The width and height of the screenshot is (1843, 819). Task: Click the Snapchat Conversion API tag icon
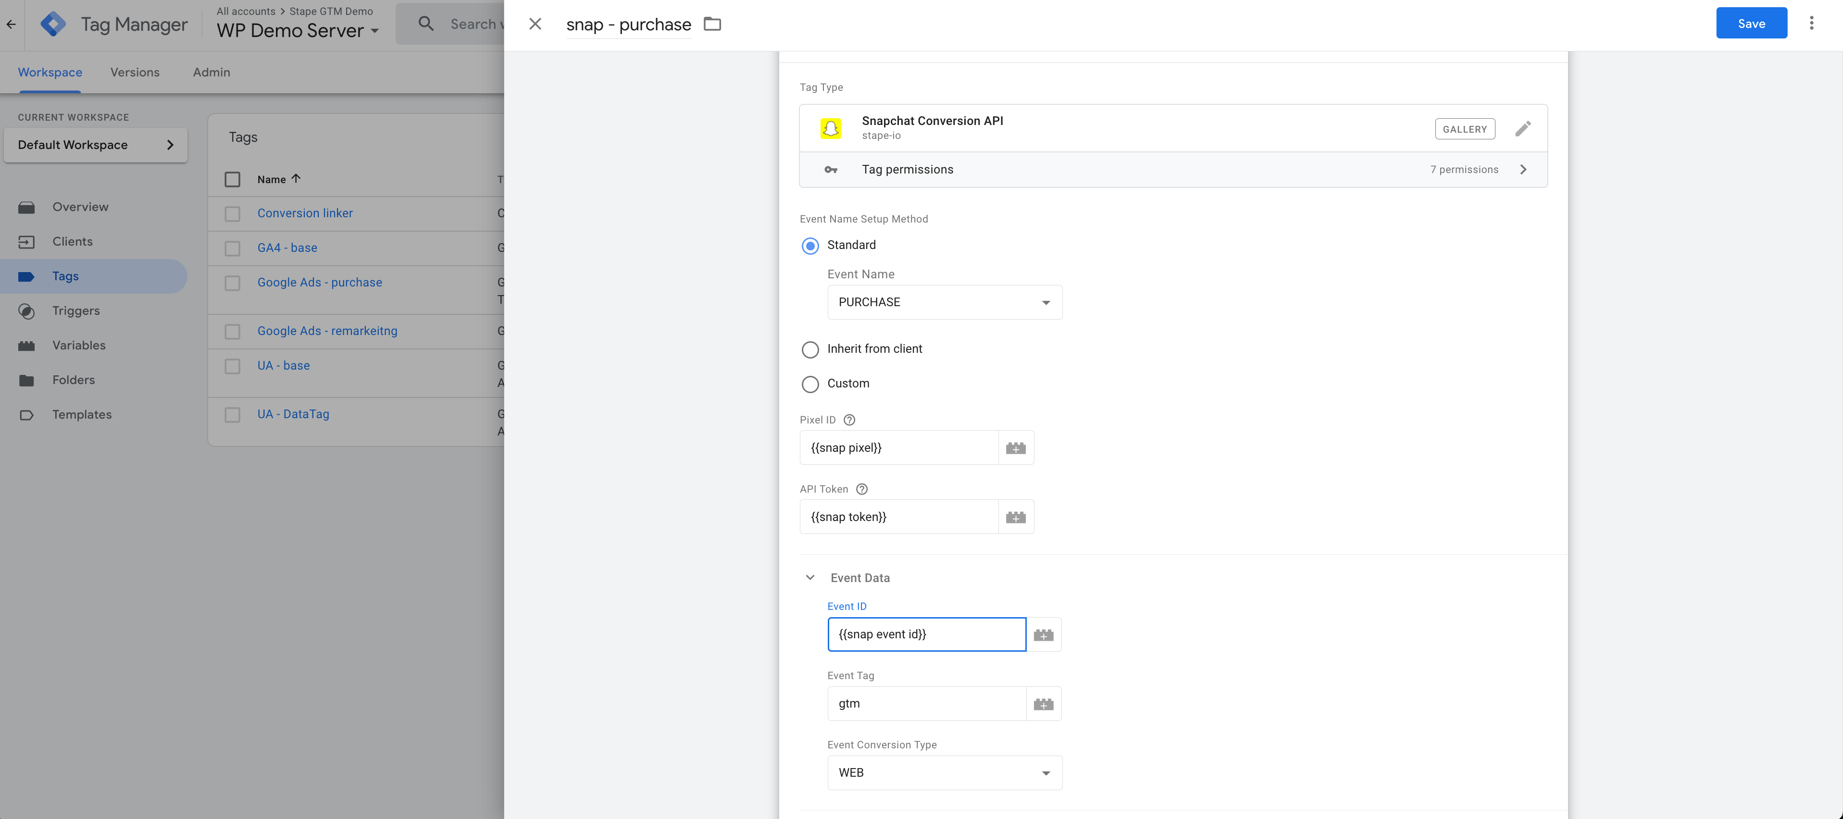click(831, 127)
